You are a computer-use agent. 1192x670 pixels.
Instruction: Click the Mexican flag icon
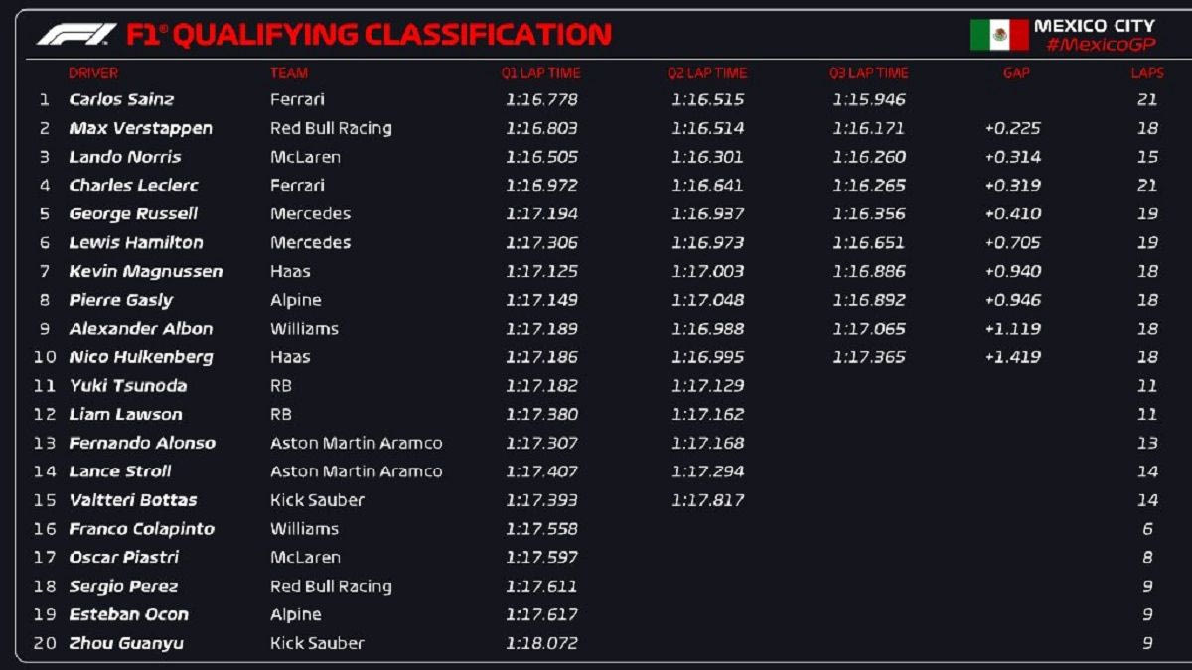999,35
